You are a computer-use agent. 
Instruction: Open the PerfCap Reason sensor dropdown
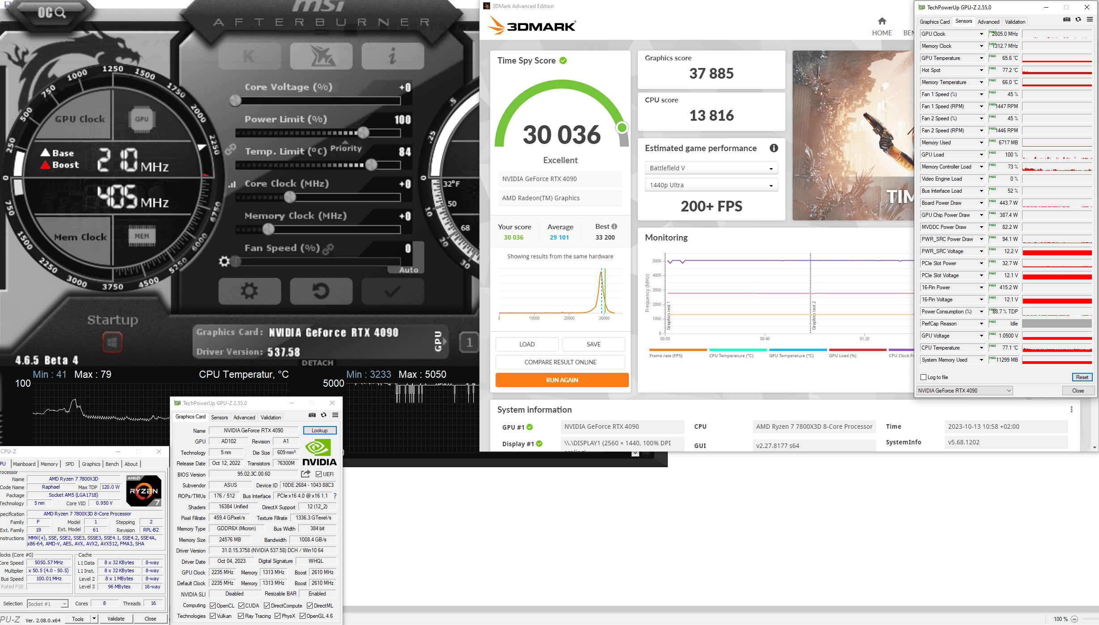[x=981, y=324]
